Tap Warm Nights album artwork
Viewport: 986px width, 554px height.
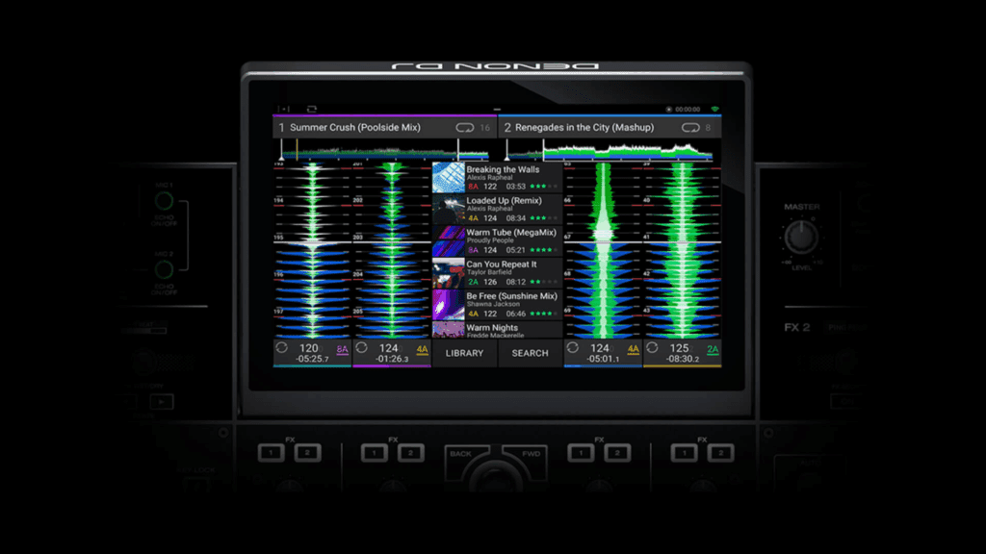(x=449, y=330)
